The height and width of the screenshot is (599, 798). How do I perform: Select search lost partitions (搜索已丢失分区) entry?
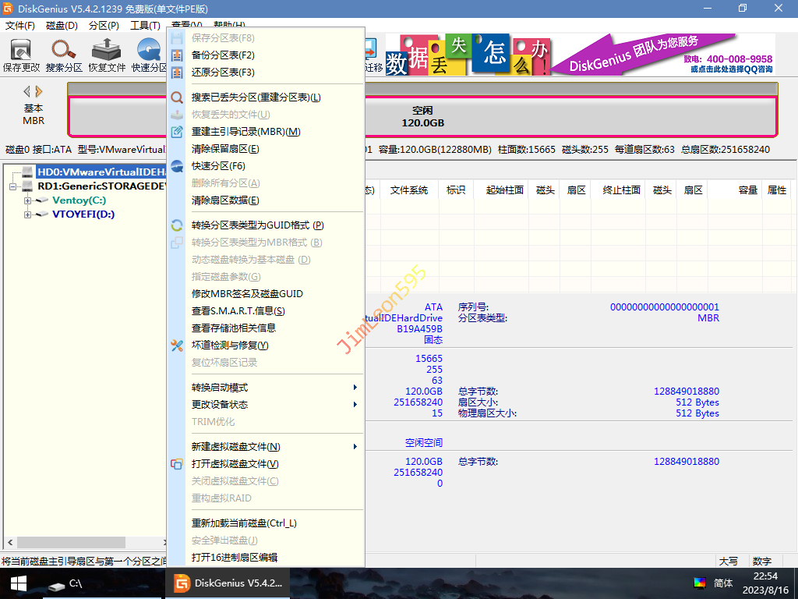click(256, 97)
